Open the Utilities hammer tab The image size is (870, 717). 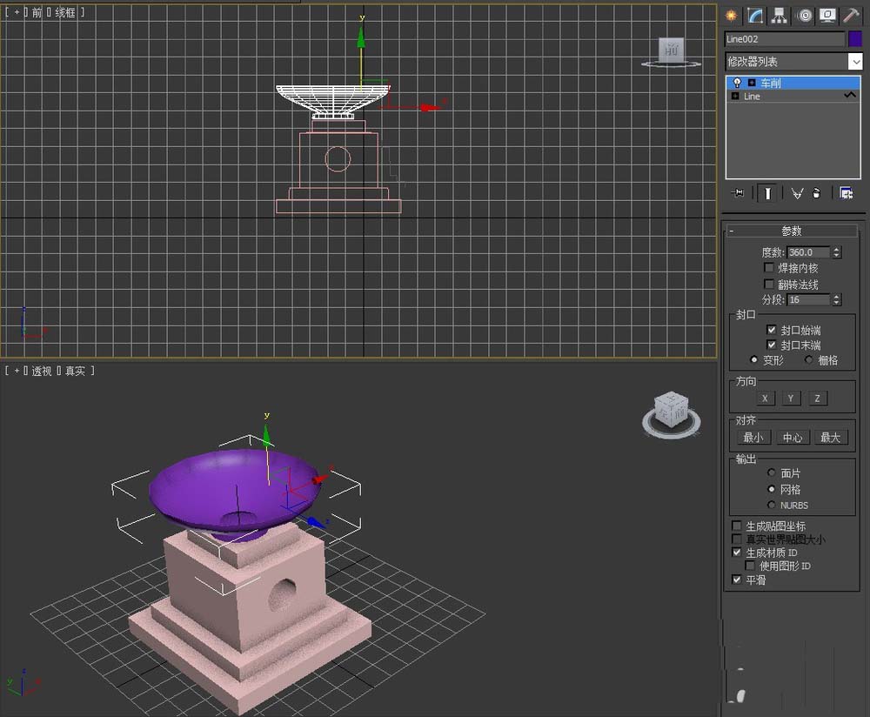[x=851, y=16]
